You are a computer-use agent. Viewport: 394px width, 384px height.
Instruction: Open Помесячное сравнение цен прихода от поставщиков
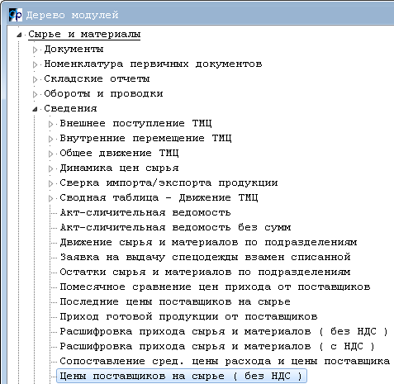[215, 287]
